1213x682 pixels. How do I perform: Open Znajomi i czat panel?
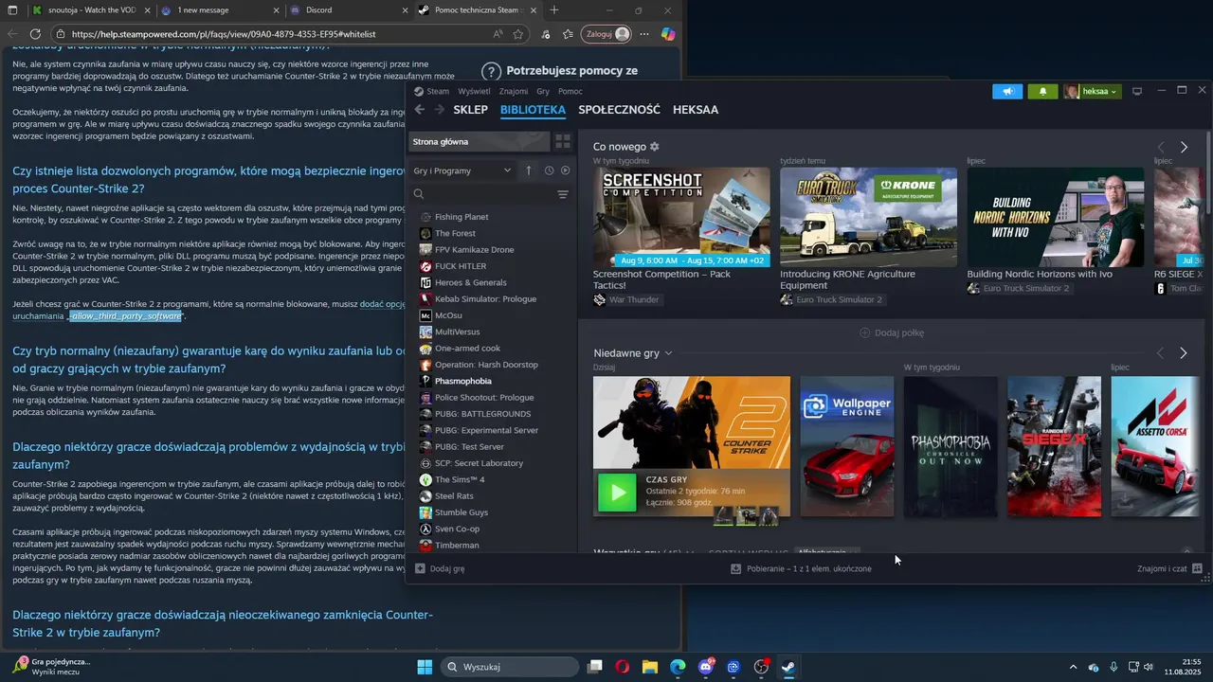1170,569
